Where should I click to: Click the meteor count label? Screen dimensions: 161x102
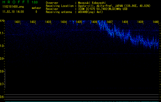[36, 8]
